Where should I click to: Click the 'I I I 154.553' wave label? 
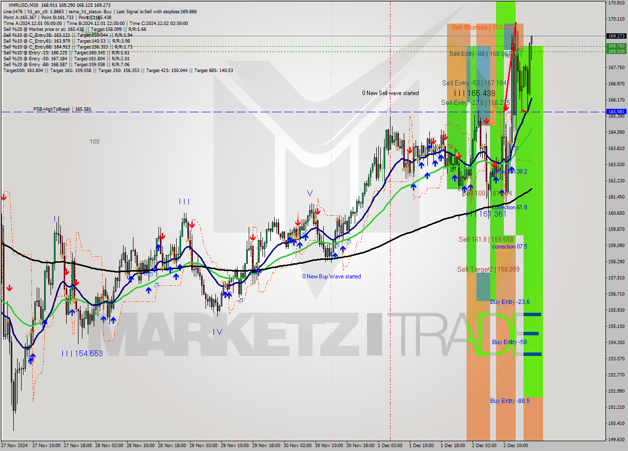coord(82,353)
